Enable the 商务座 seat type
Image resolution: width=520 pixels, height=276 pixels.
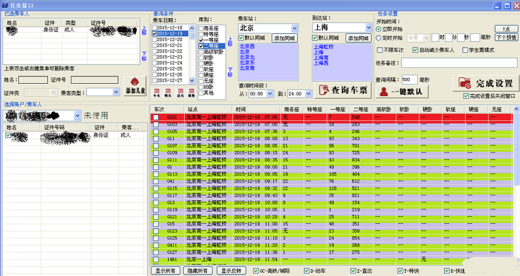point(201,29)
